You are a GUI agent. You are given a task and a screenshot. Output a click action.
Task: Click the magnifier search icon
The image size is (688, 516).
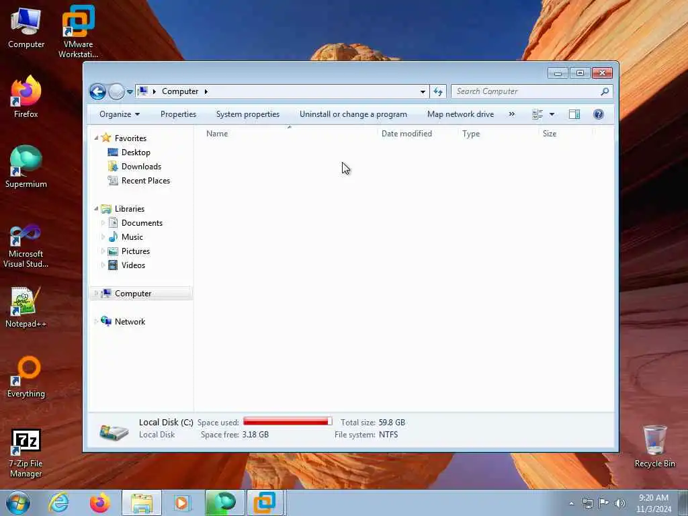pyautogui.click(x=605, y=91)
